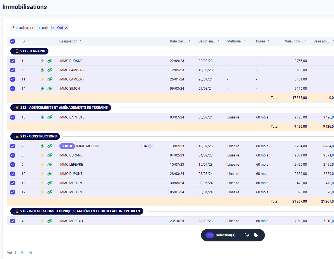Uncheck the checkbox for ID 14 IMMO SIMON
The height and width of the screenshot is (259, 334).
(13, 89)
